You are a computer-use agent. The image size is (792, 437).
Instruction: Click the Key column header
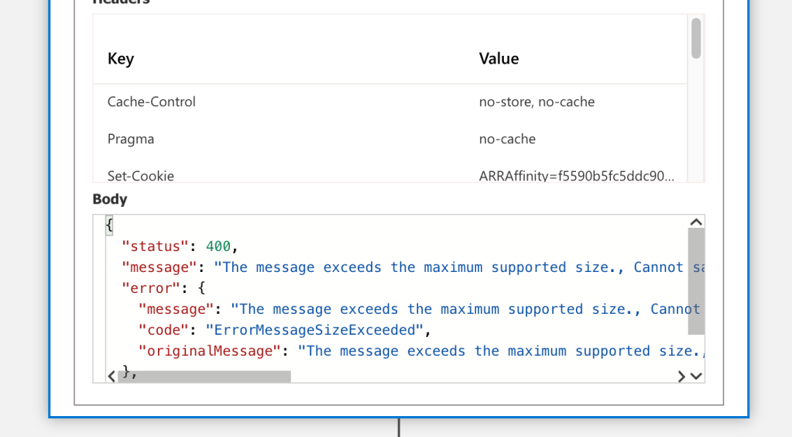point(121,59)
